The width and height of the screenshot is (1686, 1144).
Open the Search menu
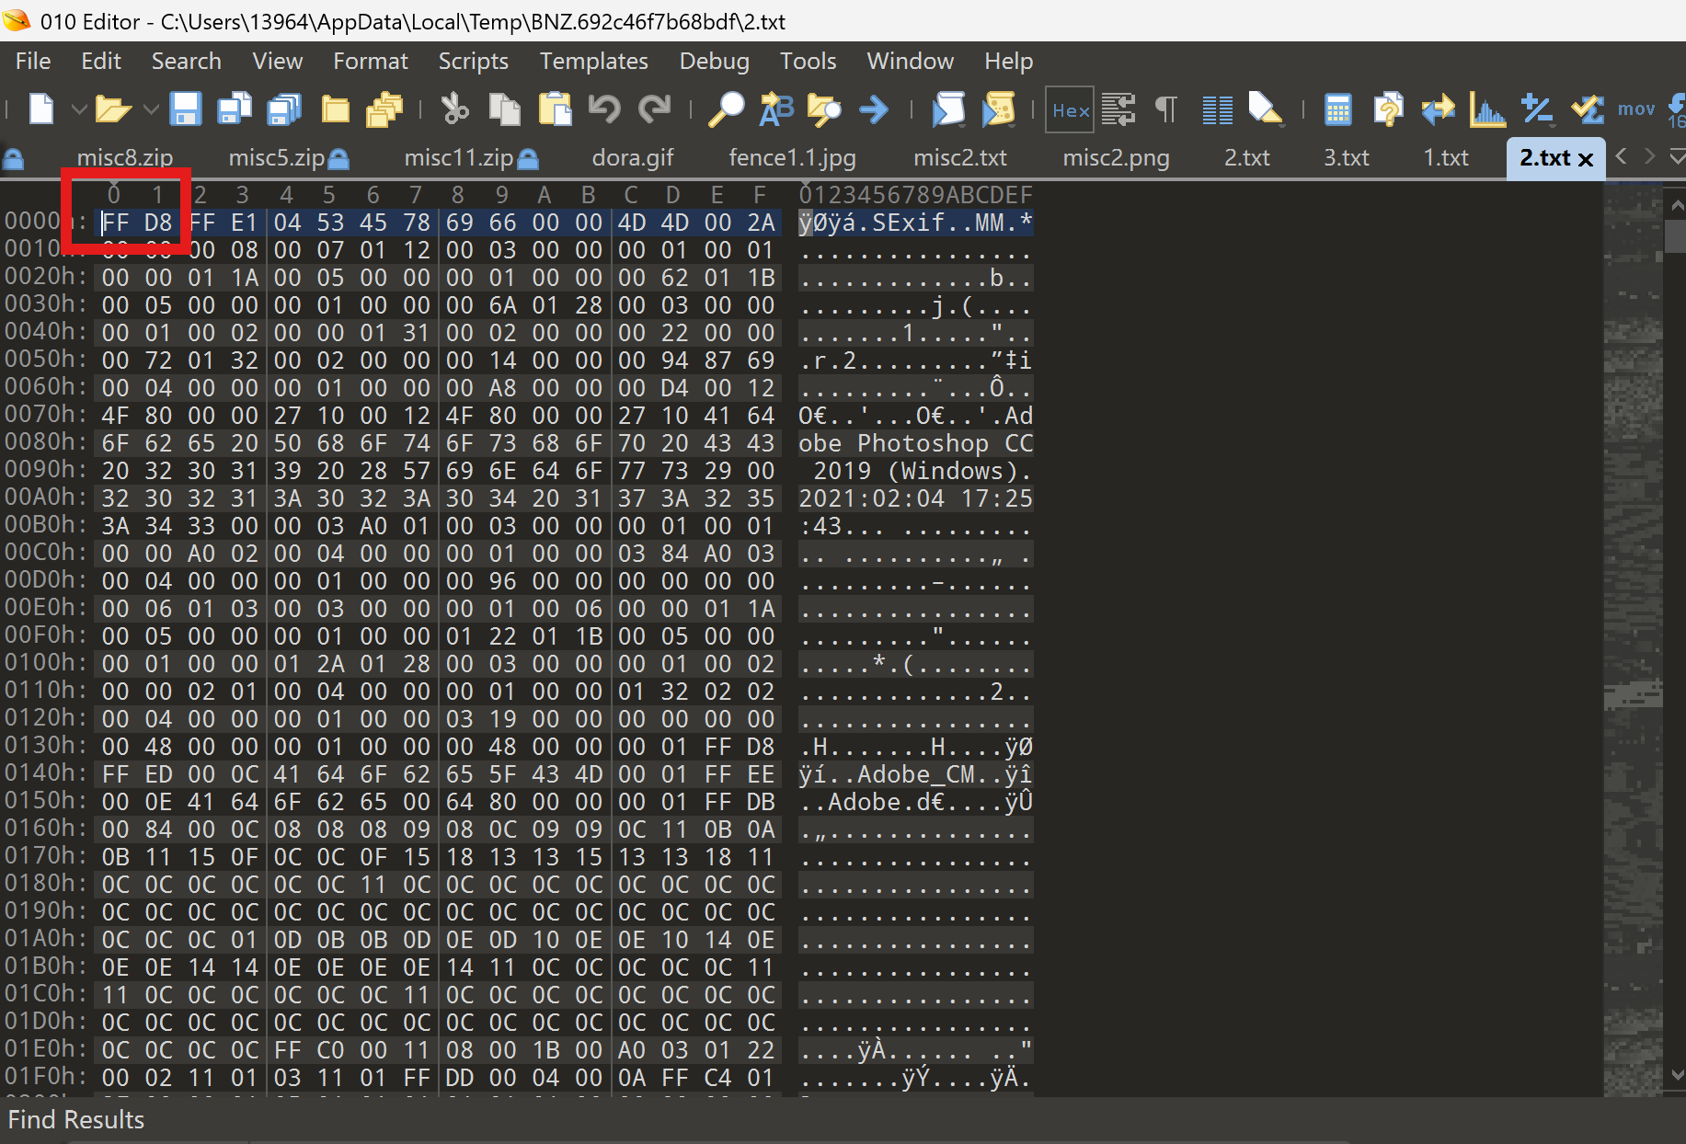click(186, 61)
